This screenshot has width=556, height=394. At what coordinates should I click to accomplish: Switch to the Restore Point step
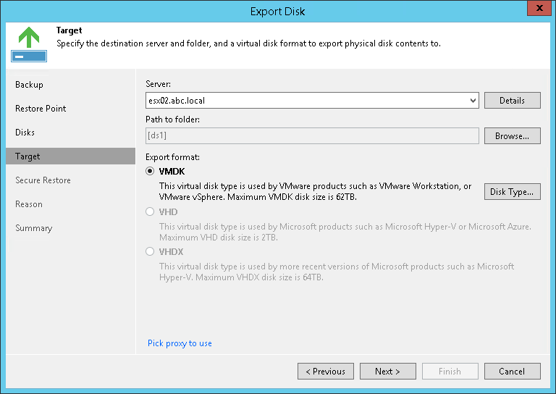pyautogui.click(x=41, y=109)
